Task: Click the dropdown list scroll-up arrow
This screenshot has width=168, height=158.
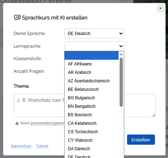Action: [x=121, y=54]
